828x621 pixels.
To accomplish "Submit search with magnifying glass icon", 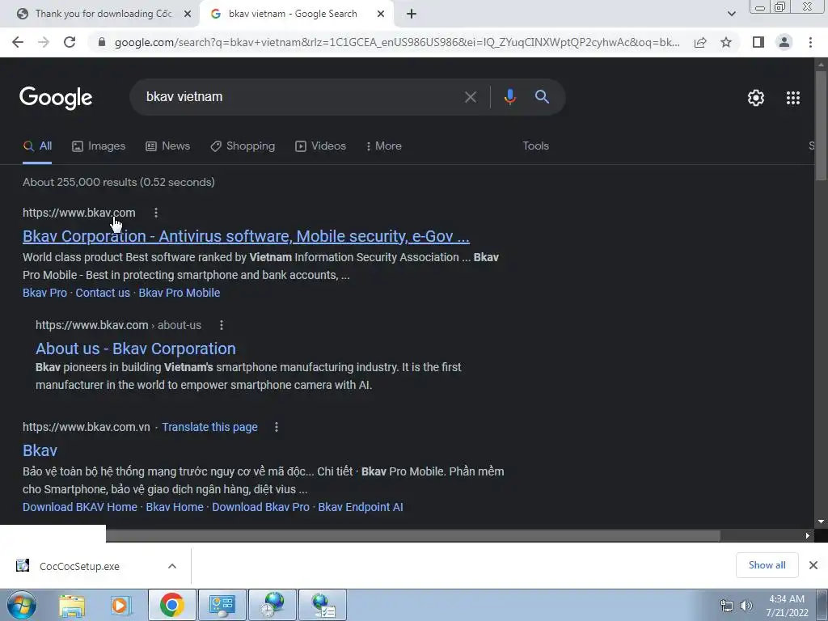I will click(x=542, y=97).
